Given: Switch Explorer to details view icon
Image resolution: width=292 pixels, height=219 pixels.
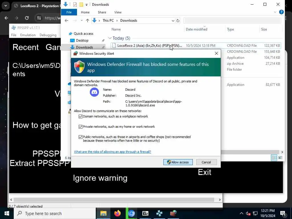Looking at the screenshot, I should pos(274,158).
